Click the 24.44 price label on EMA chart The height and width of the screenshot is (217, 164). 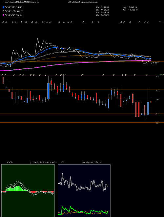pyautogui.click(x=154, y=63)
